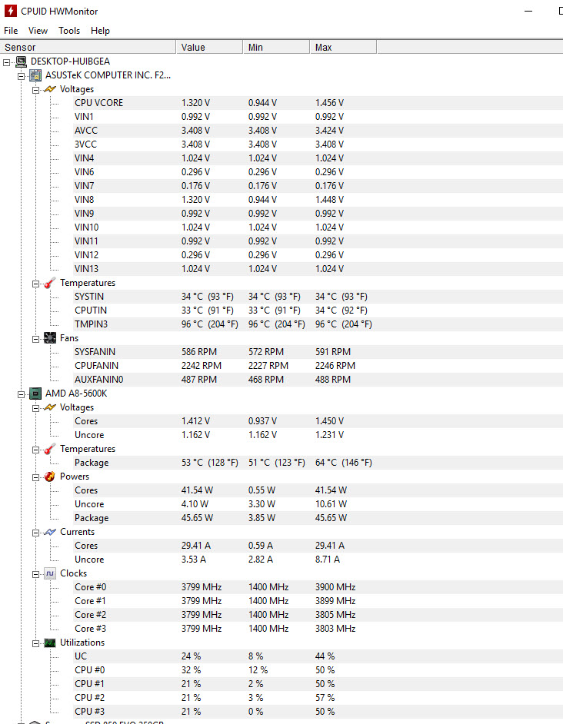Screen dimensions: 563x724
Task: Click the AMD Voltages lightning icon
Action: click(x=50, y=407)
